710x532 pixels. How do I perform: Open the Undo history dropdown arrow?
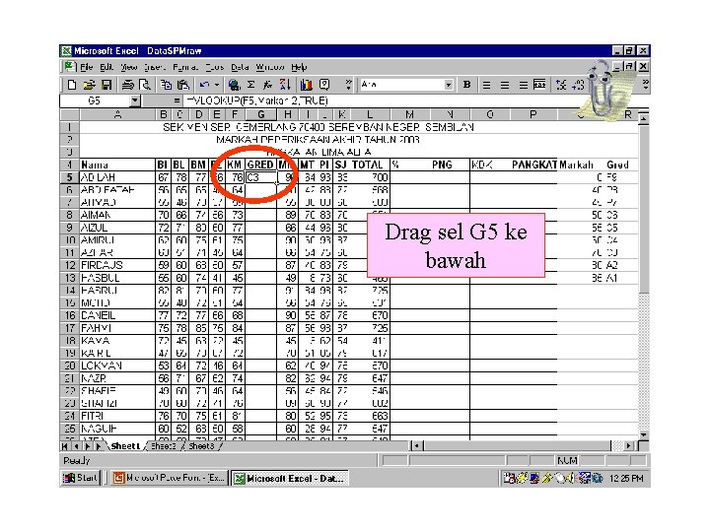point(217,85)
